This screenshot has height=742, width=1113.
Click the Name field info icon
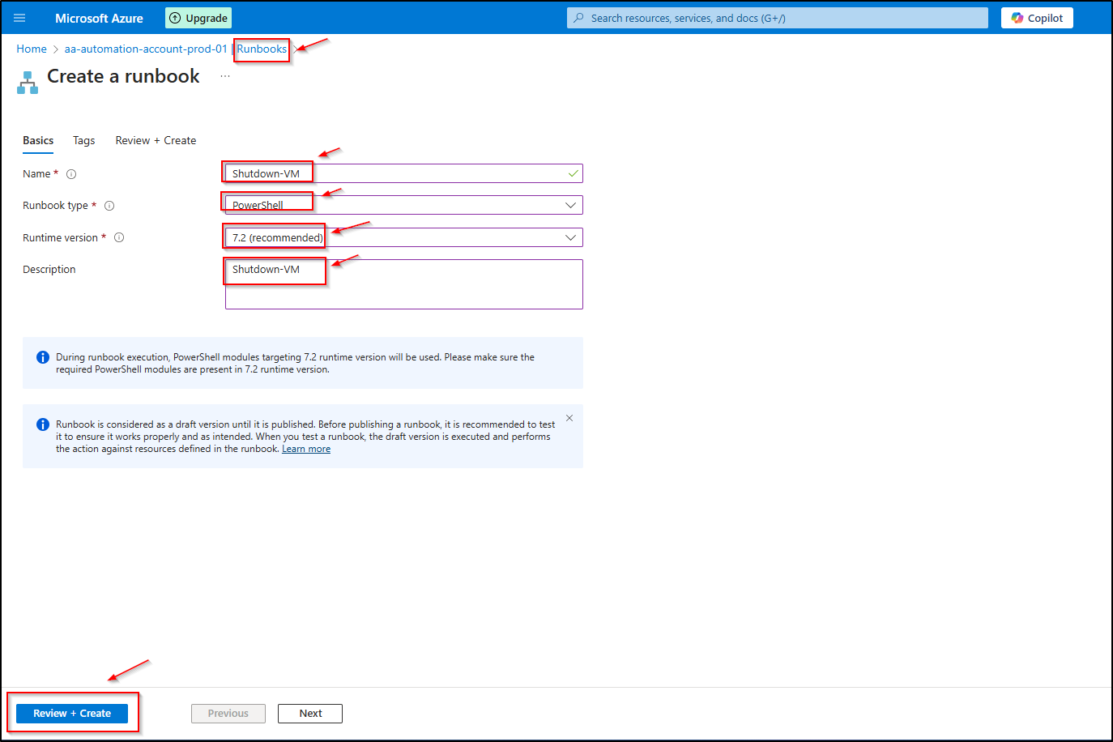[71, 174]
